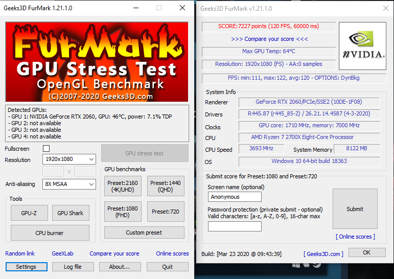Launch the GPU Shark tool
394x279 pixels.
(x=71, y=213)
